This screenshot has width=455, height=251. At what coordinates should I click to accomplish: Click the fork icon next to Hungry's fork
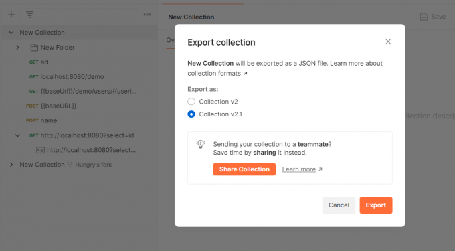(x=70, y=165)
